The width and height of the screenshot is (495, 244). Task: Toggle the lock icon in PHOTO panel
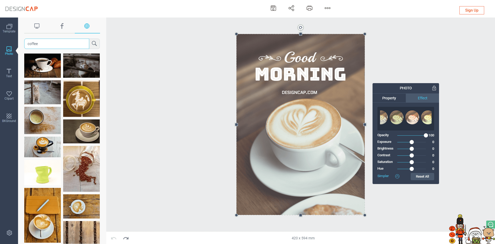click(x=434, y=88)
